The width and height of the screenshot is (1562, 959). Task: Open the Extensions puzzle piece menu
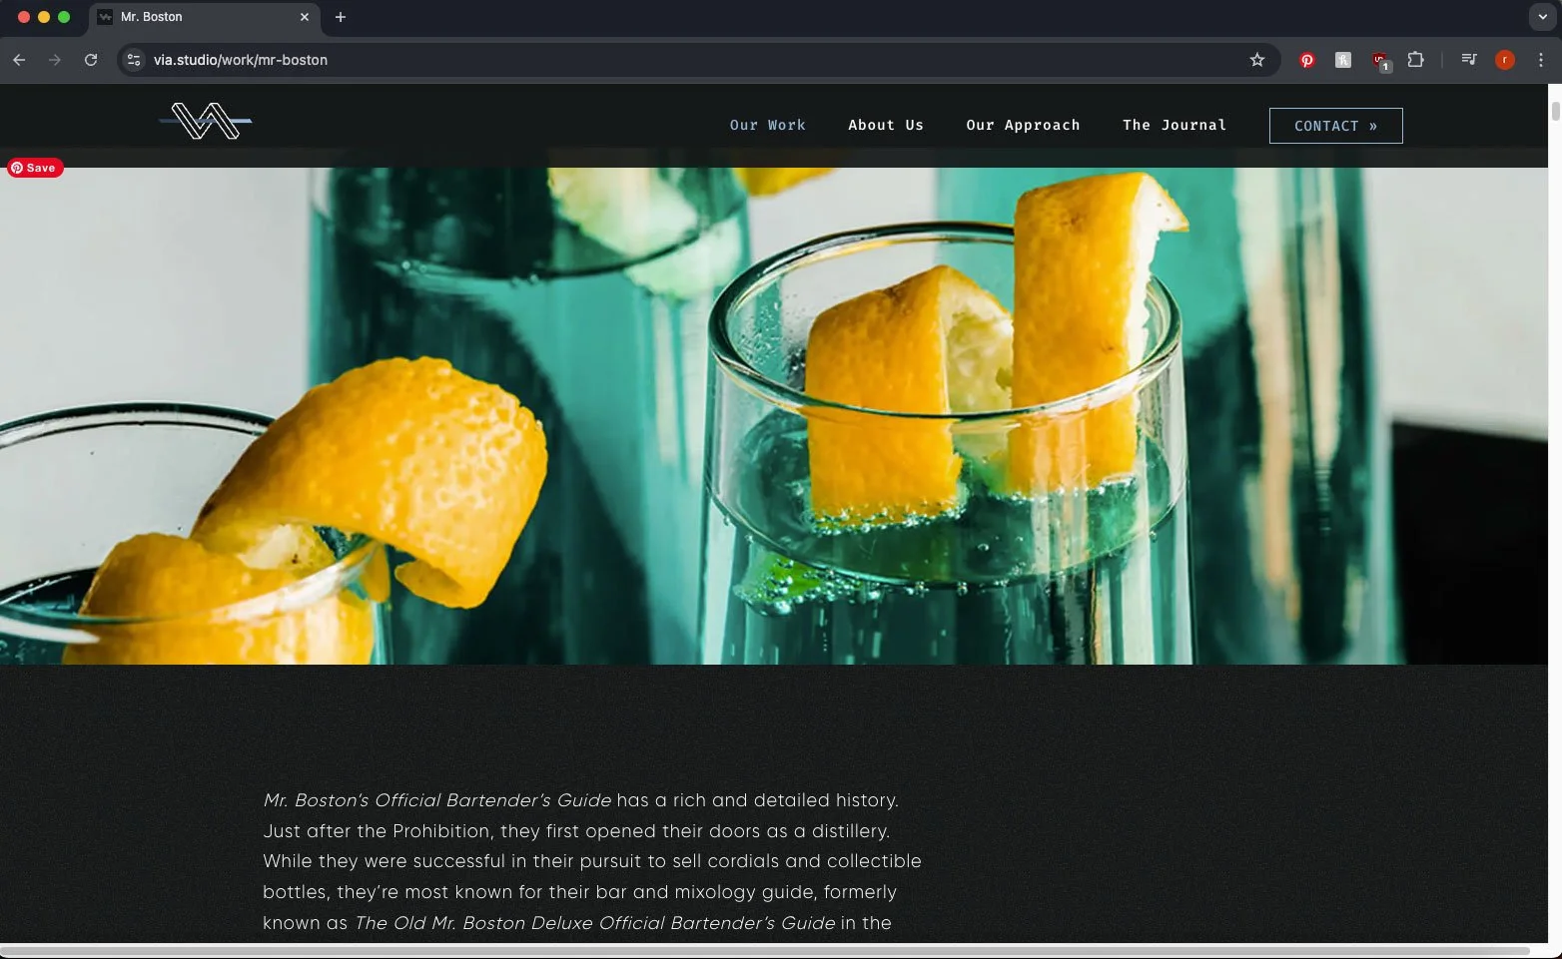click(x=1415, y=60)
